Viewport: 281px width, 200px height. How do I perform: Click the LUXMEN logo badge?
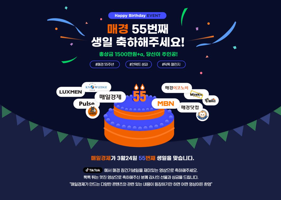click(x=71, y=92)
